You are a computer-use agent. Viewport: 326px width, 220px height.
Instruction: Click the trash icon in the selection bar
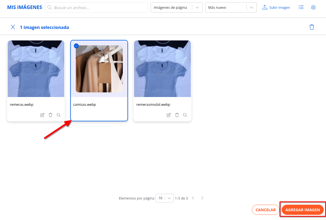point(312,27)
